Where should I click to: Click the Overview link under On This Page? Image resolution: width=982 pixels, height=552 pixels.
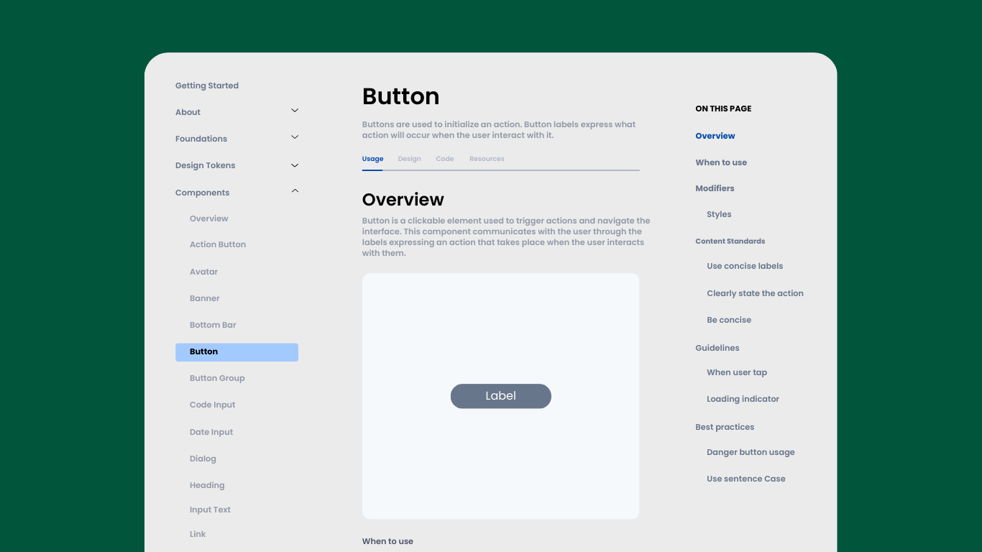715,136
